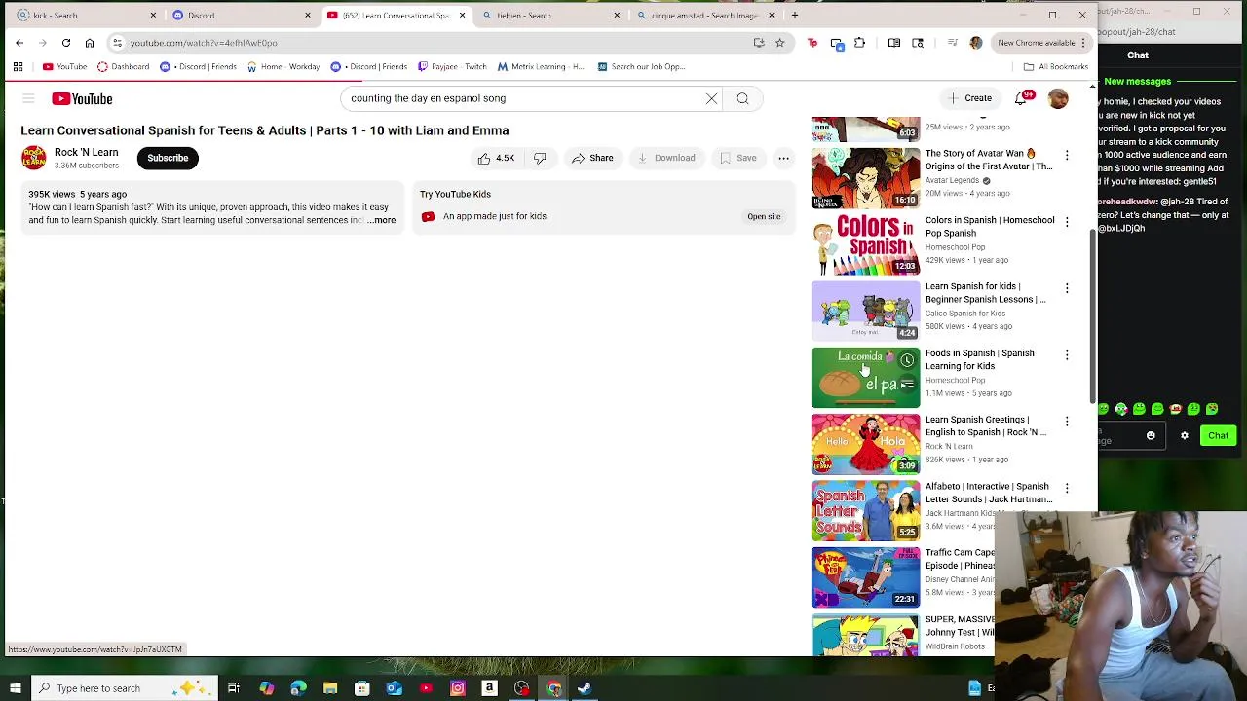Clear the YouTube search box text

click(711, 98)
